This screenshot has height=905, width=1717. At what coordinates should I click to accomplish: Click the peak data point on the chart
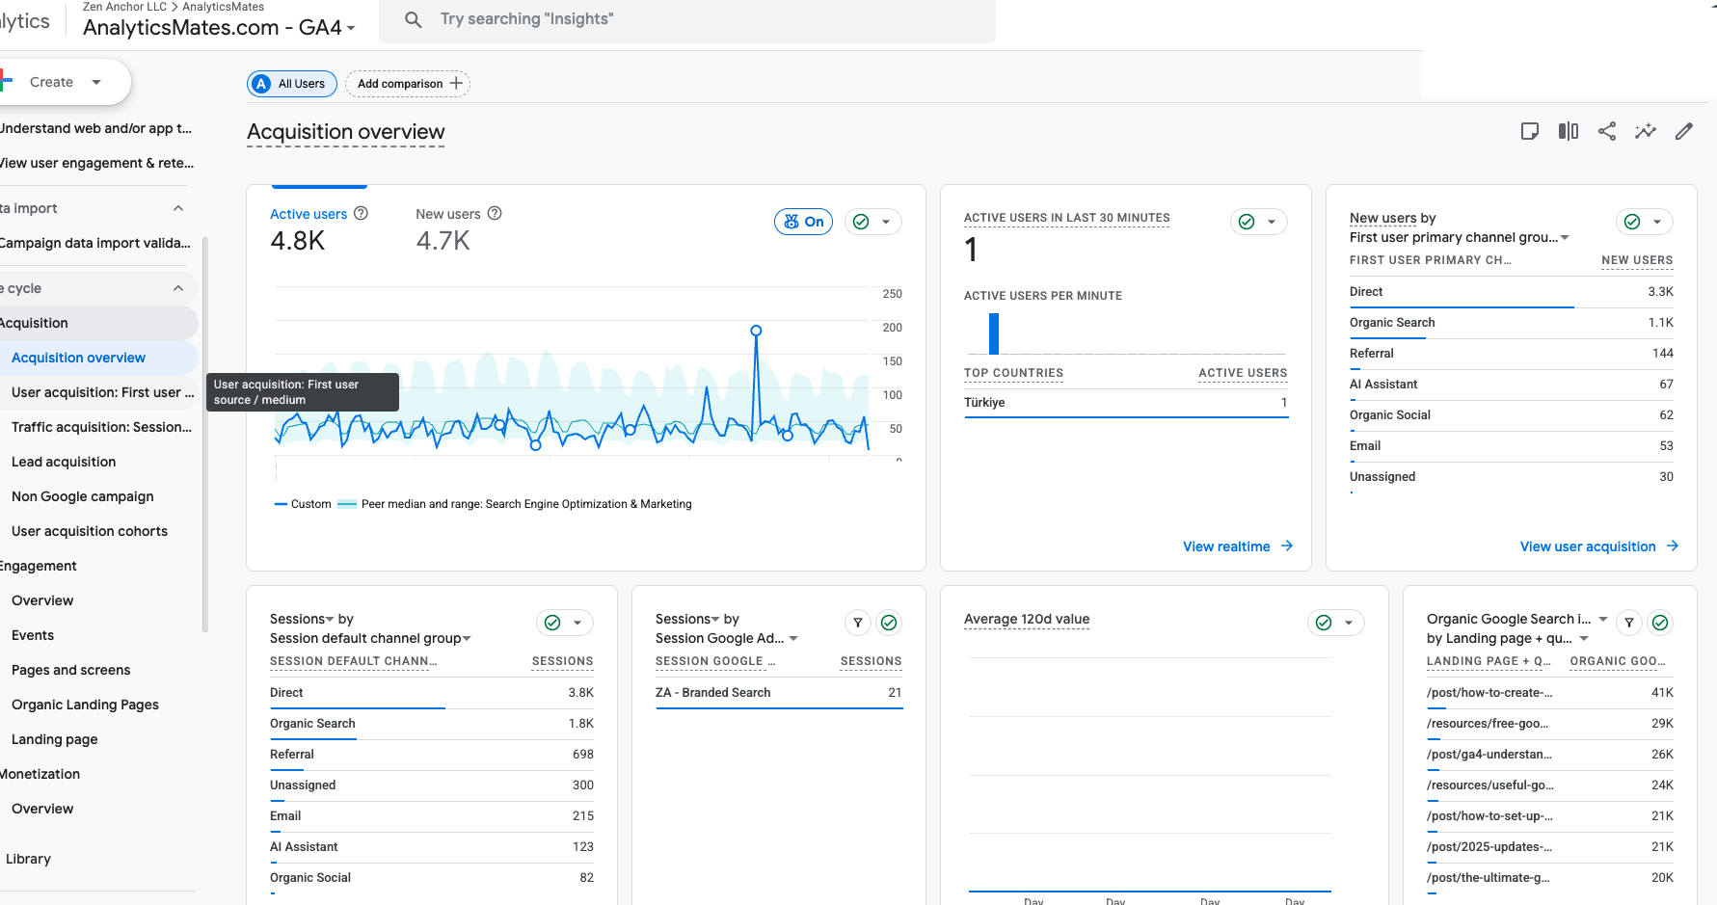(756, 331)
